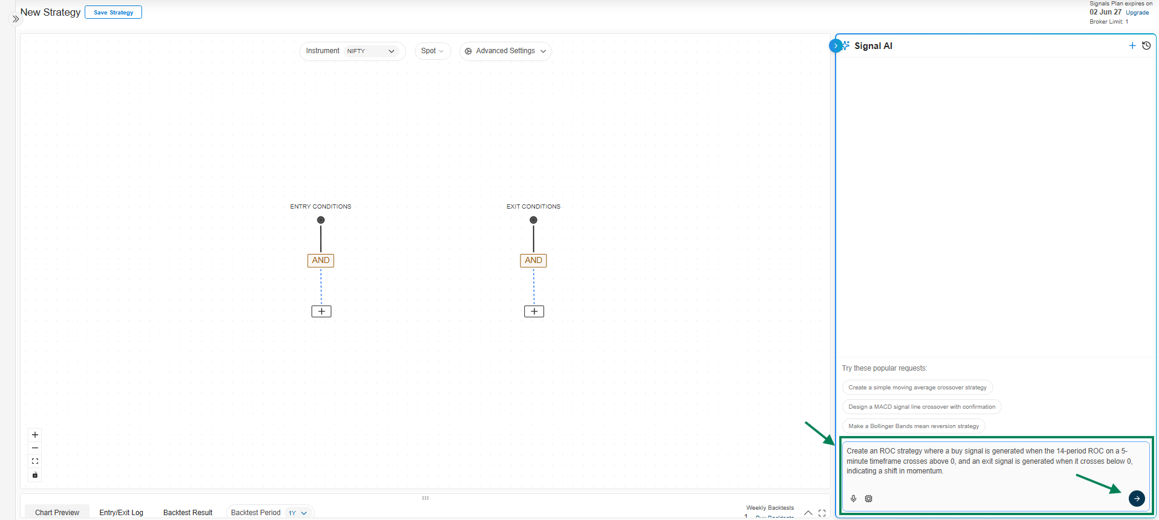Screen dimensions: 1159x520
Task: Zoom in on the strategy canvas
Action: pos(35,435)
